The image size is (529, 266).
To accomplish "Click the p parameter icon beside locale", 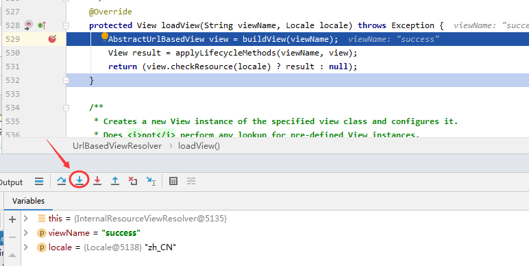I will pyautogui.click(x=42, y=247).
